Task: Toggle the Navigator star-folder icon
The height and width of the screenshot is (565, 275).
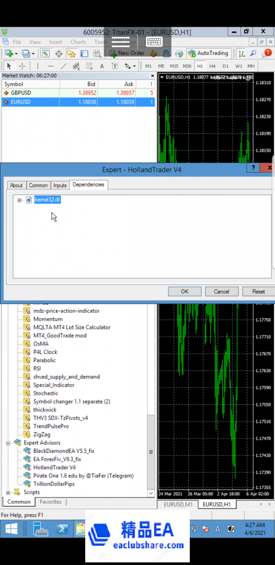Action: 71,53
